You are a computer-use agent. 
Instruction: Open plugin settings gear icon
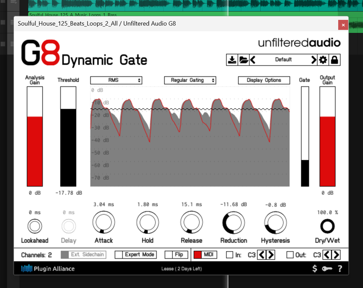[323, 60]
